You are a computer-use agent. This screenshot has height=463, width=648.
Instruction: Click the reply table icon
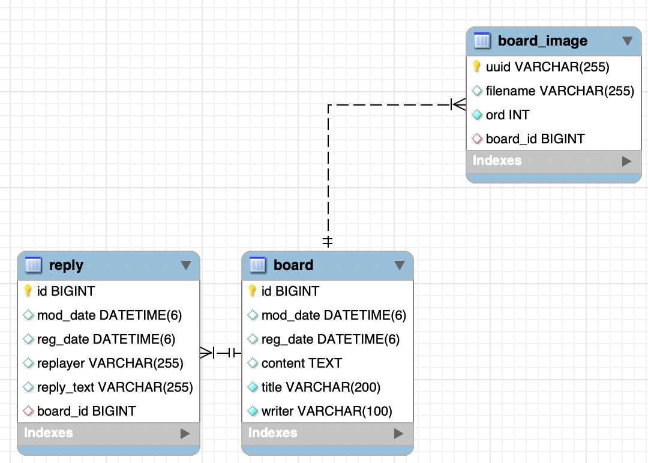[x=34, y=265]
